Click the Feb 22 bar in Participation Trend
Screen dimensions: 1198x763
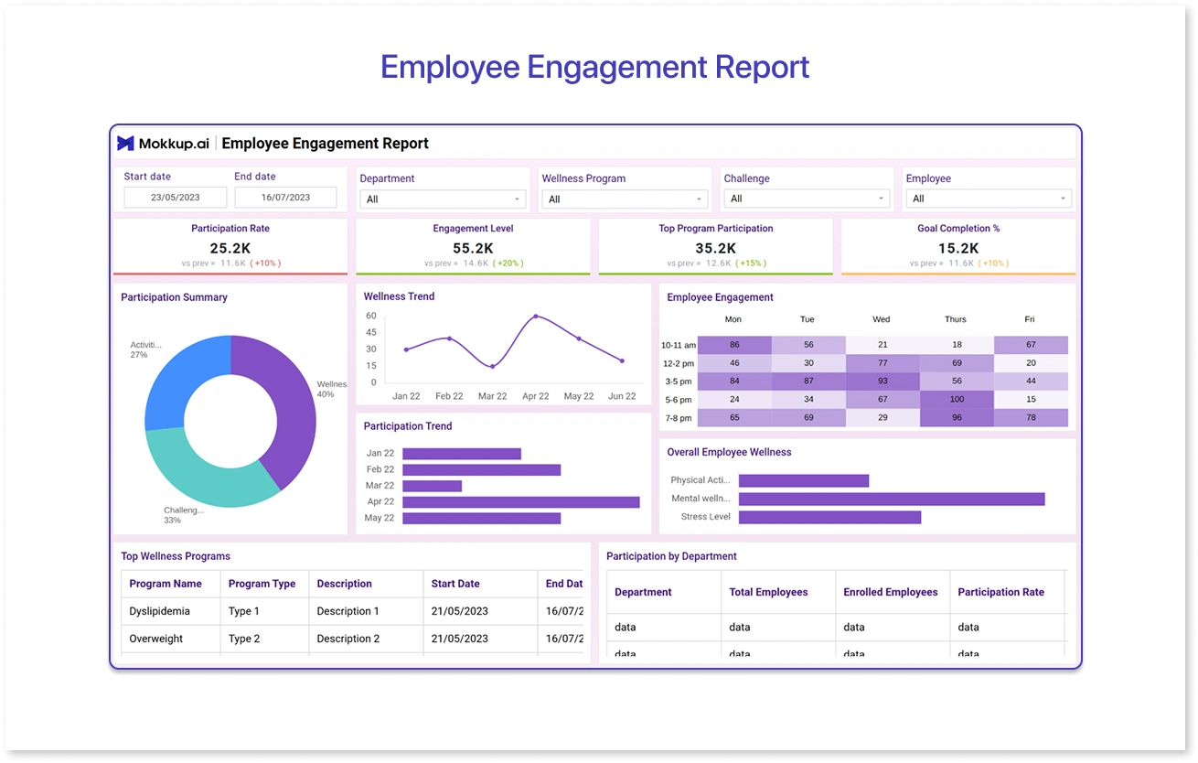pos(481,470)
